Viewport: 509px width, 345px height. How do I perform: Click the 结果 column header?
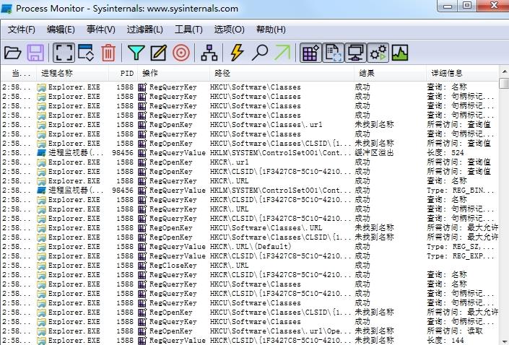tap(390, 73)
